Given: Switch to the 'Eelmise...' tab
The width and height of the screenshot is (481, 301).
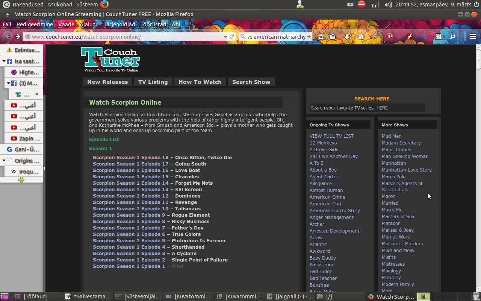Looking at the screenshot, I should [22, 50].
